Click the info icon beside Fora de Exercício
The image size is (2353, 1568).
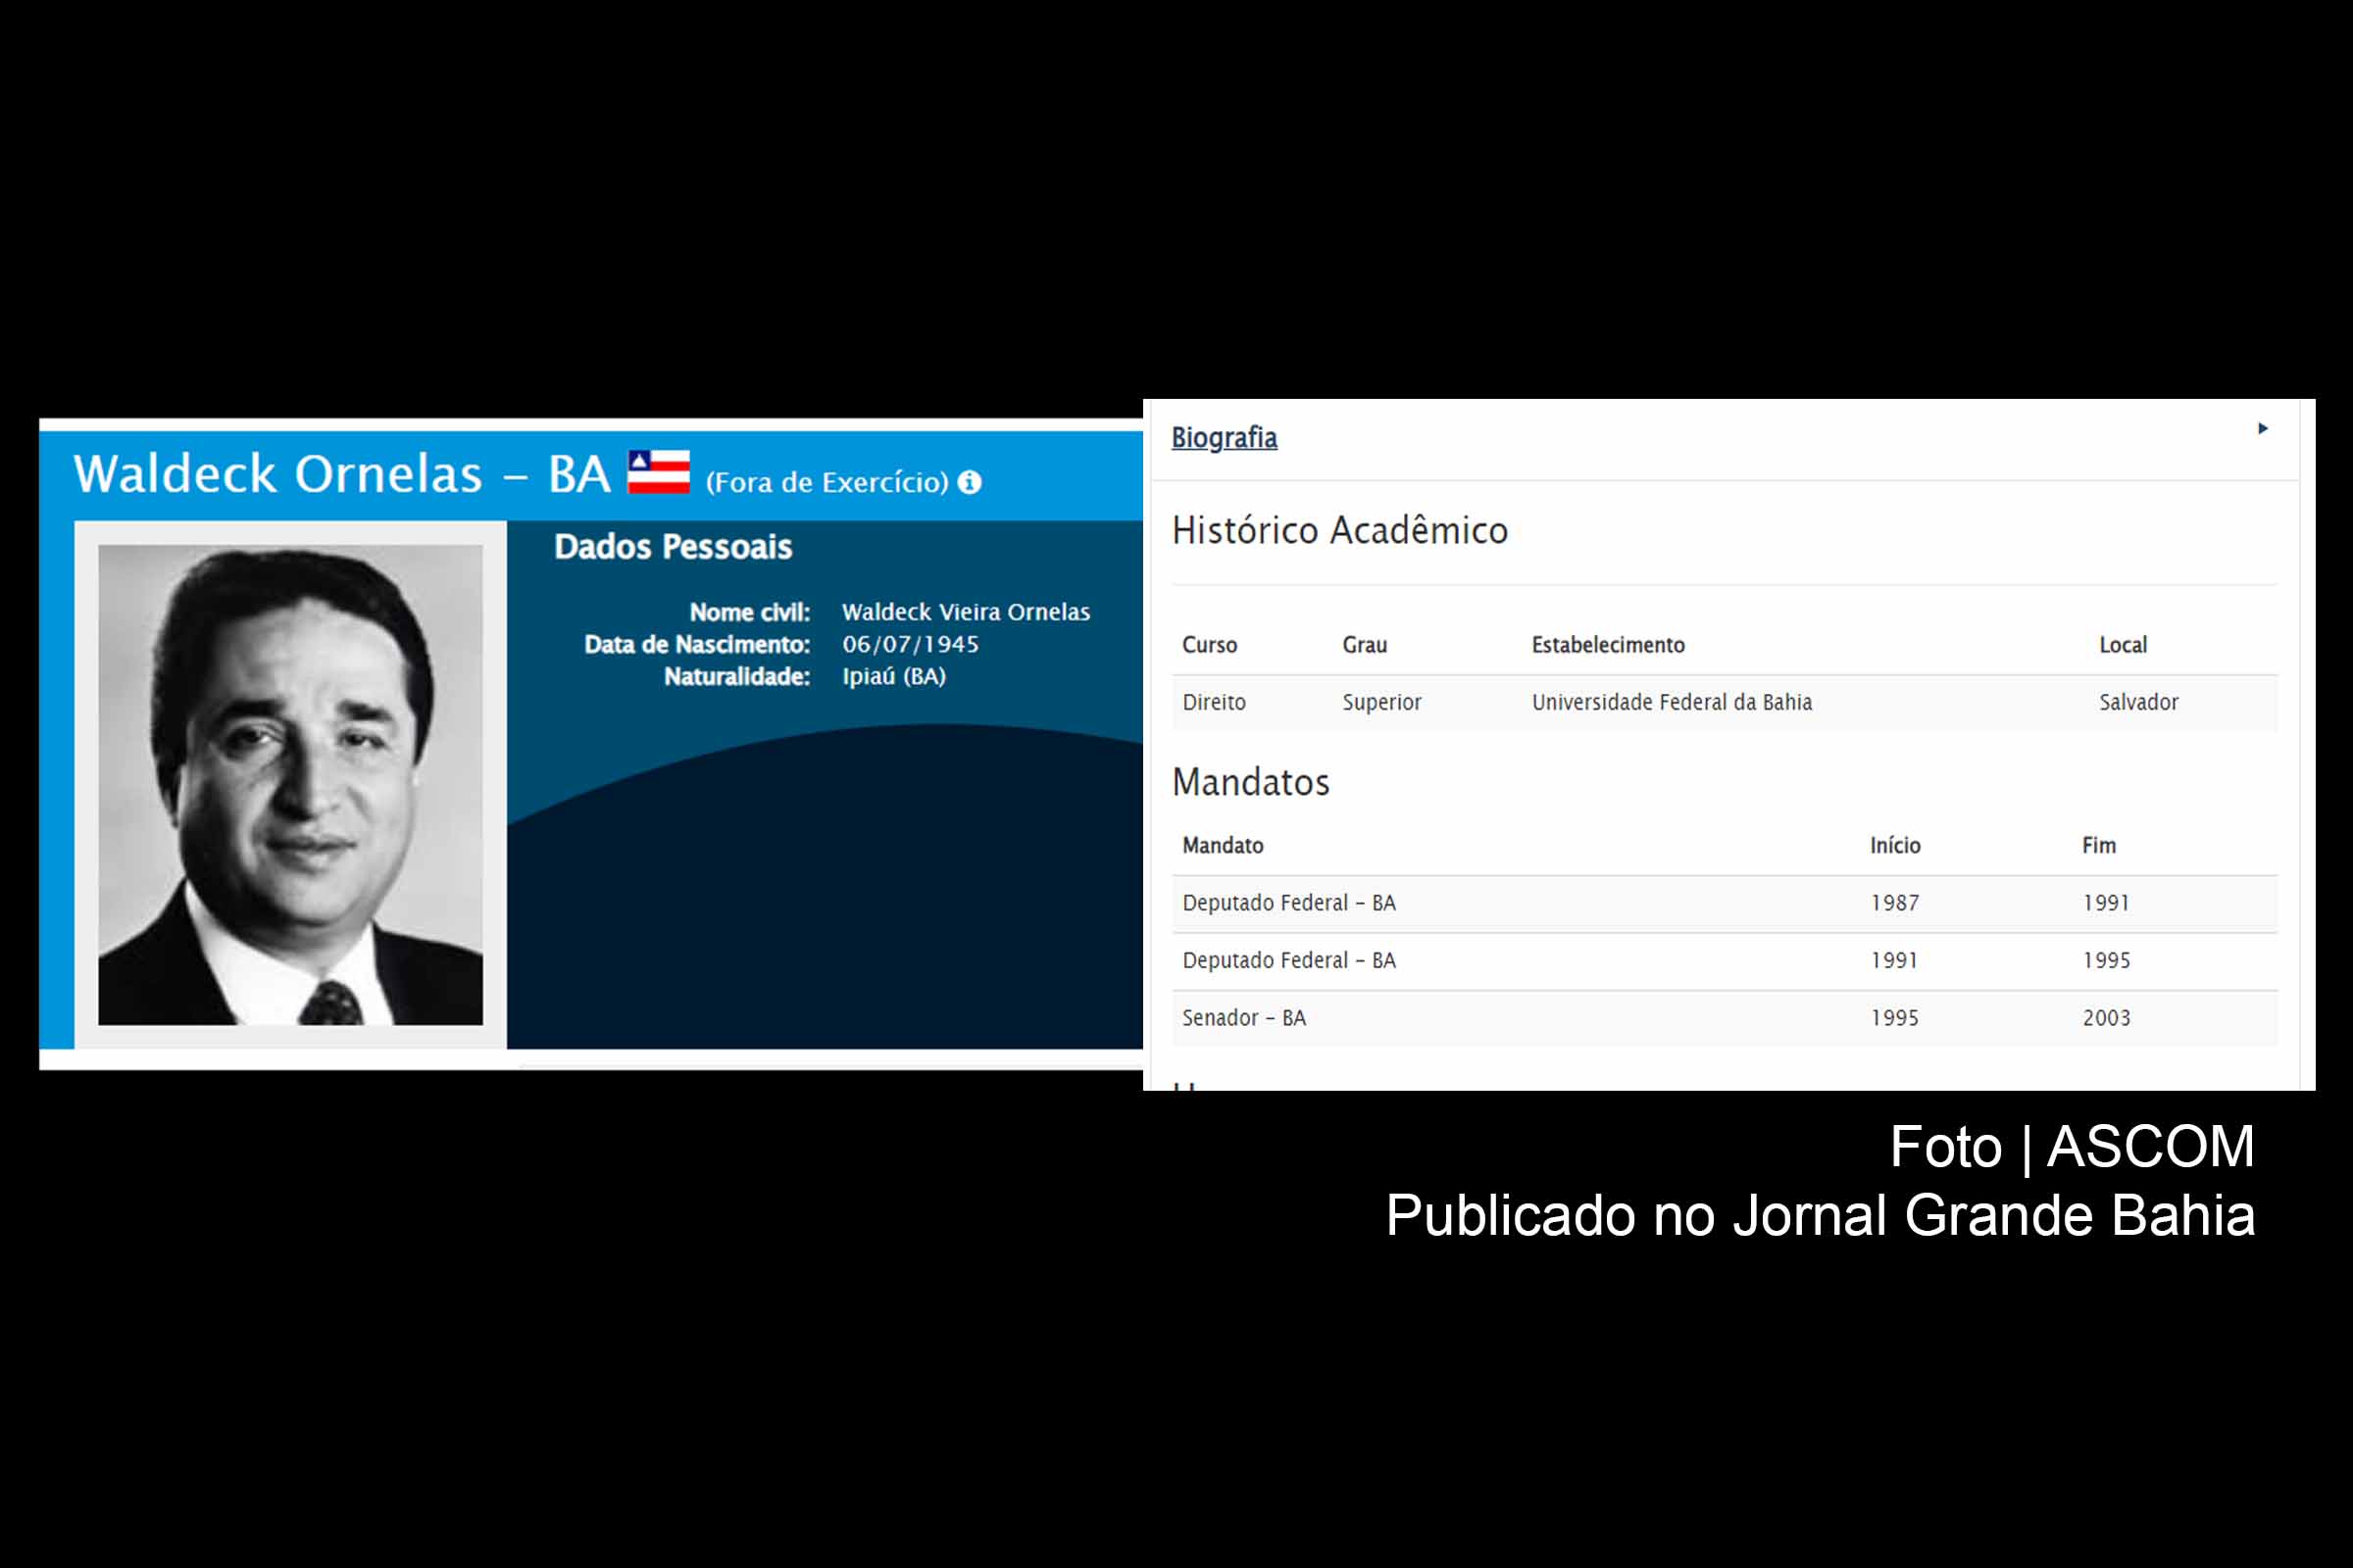(970, 482)
